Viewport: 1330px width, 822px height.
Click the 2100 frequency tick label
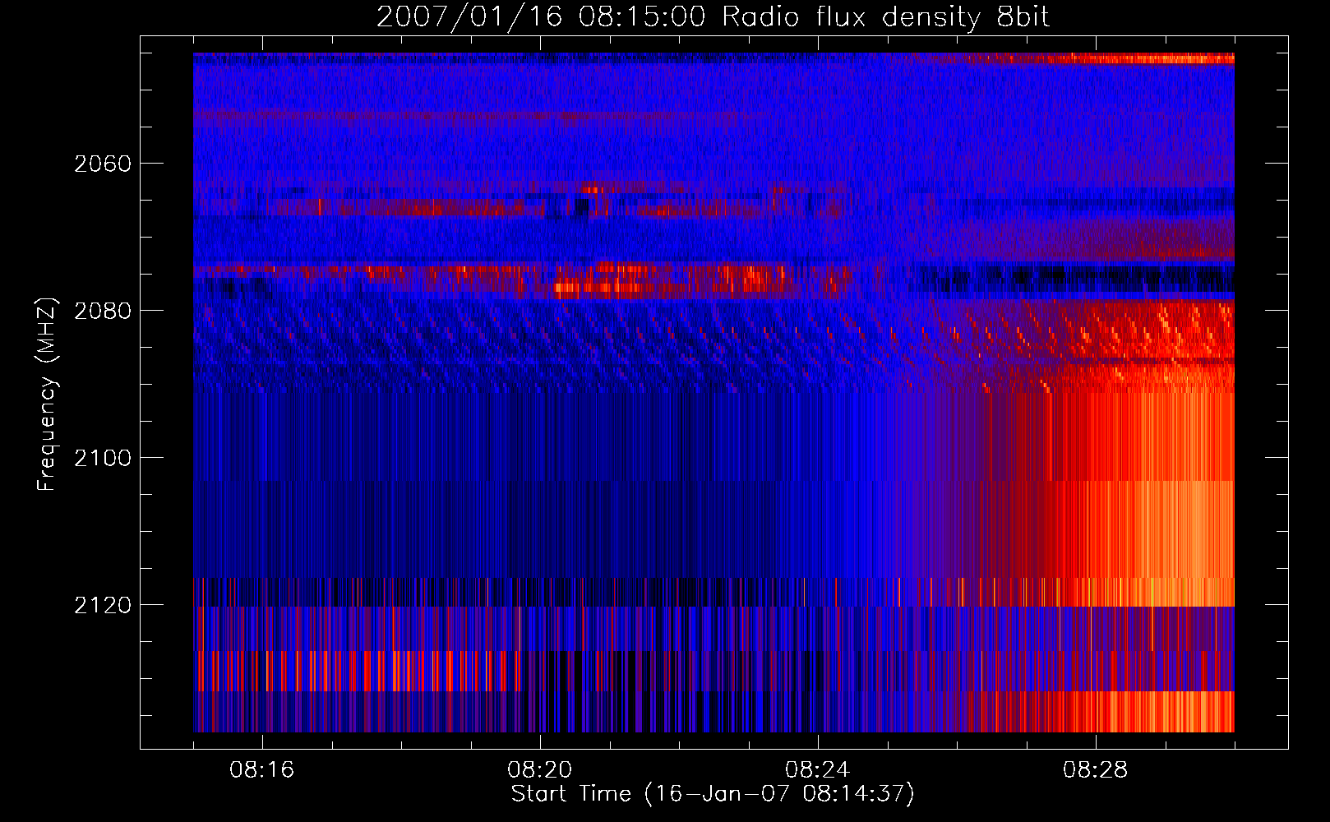(x=103, y=458)
